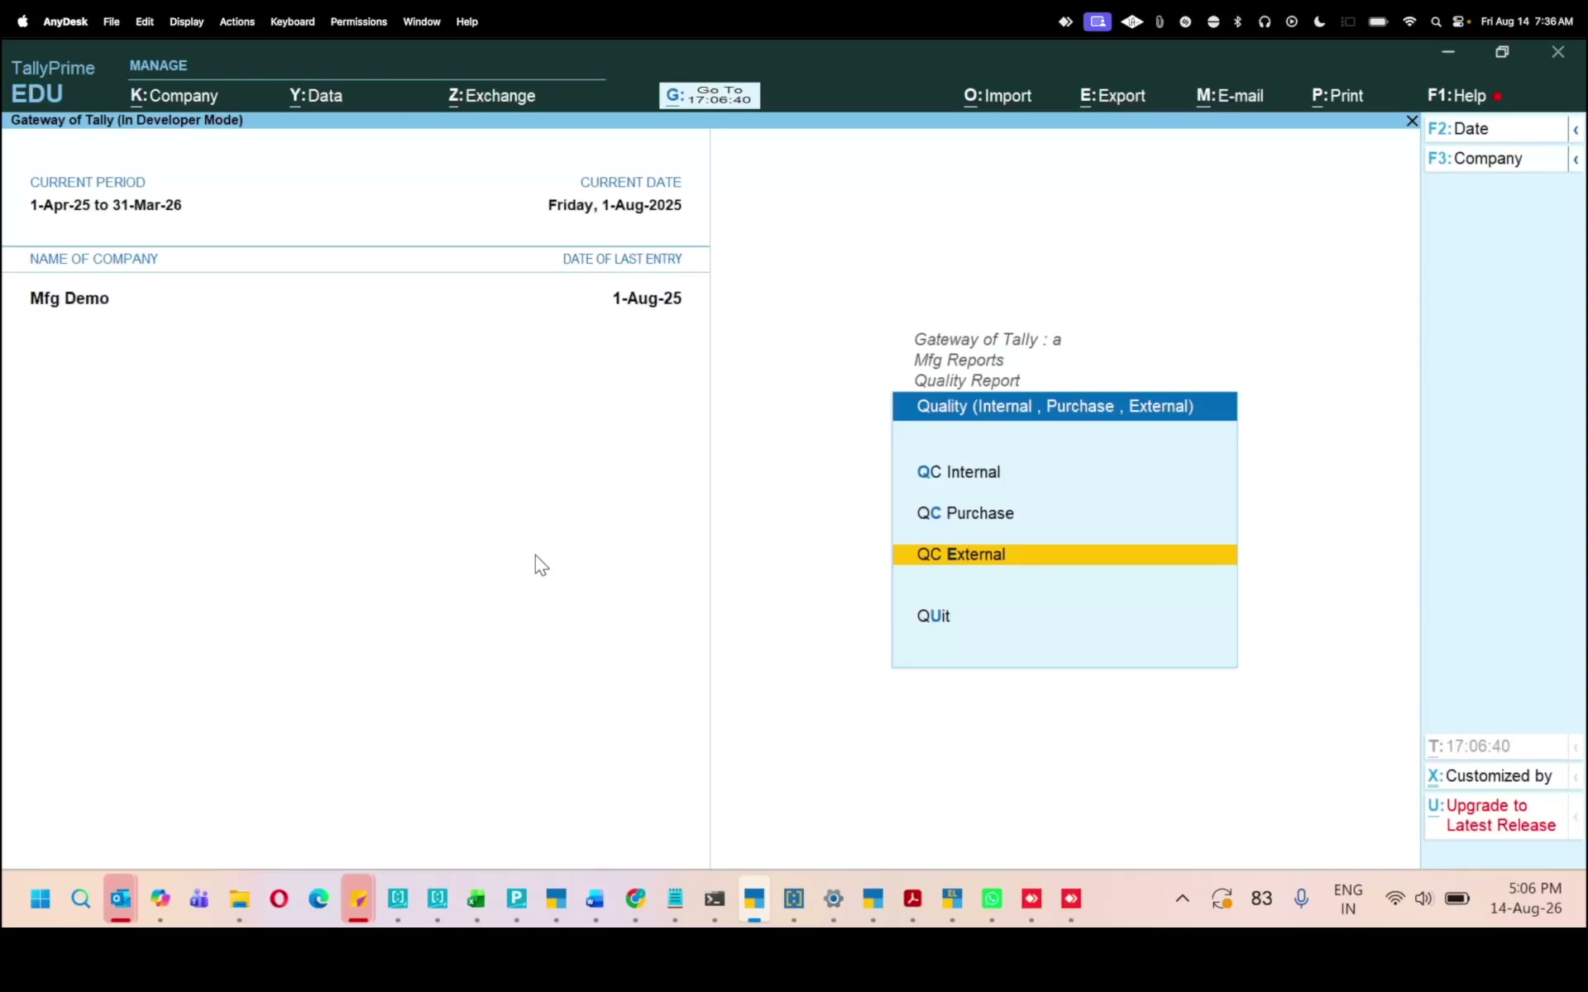
Task: Show hidden tray icons chevron
Action: pos(1183,899)
